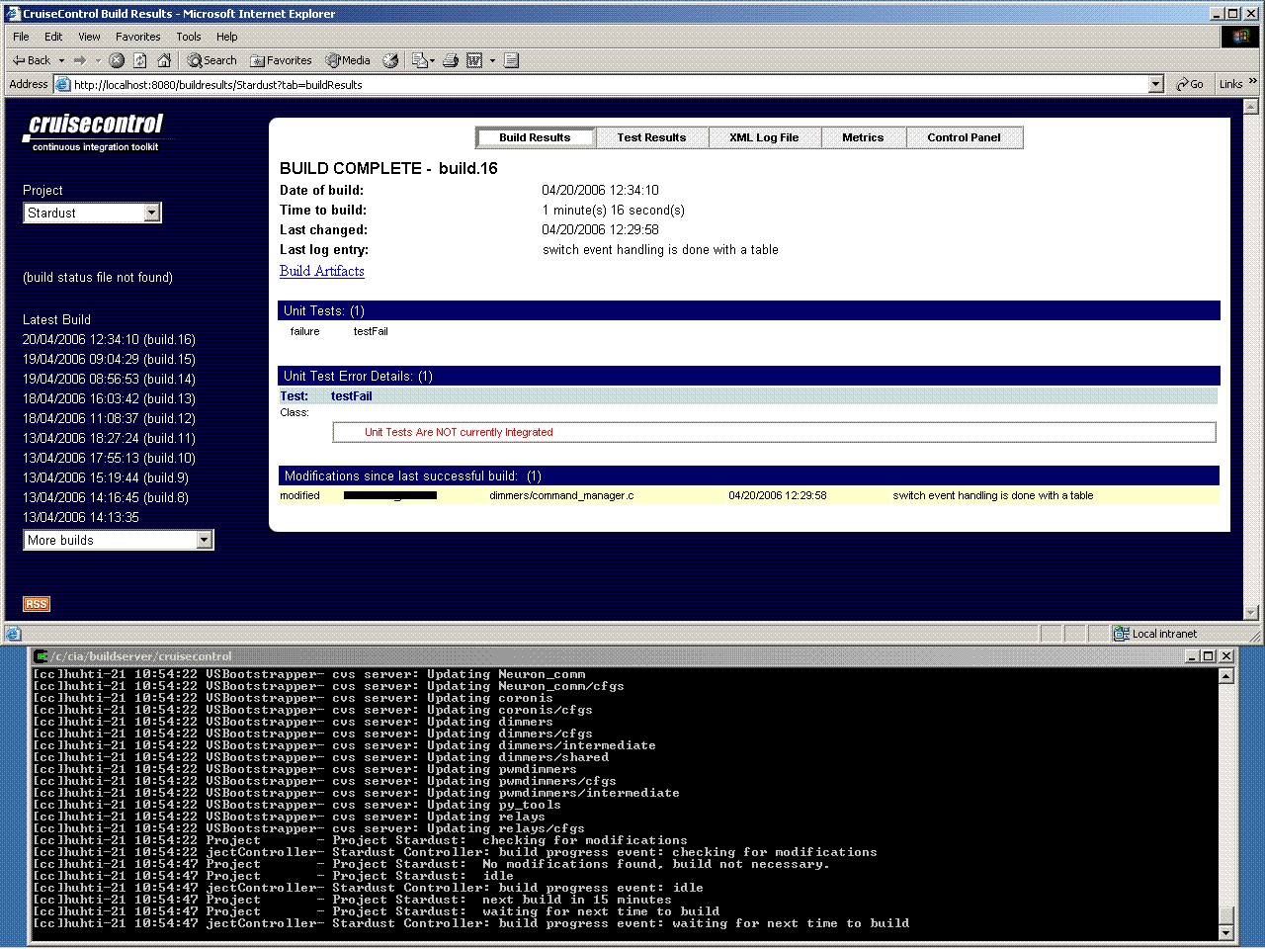
Task: Click the History icon
Action: pyautogui.click(x=390, y=60)
